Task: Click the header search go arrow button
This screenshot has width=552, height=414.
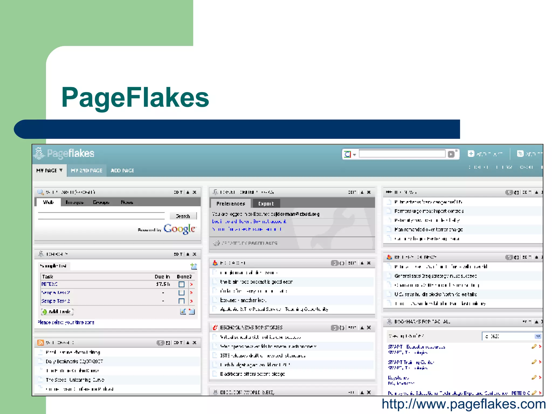Action: [x=451, y=154]
